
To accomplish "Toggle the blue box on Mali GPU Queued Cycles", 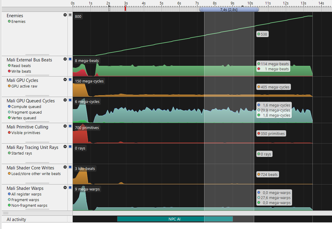I will tap(70, 100).
